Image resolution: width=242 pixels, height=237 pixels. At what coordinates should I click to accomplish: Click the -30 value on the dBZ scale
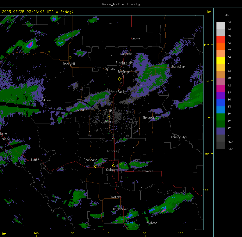point(230,149)
